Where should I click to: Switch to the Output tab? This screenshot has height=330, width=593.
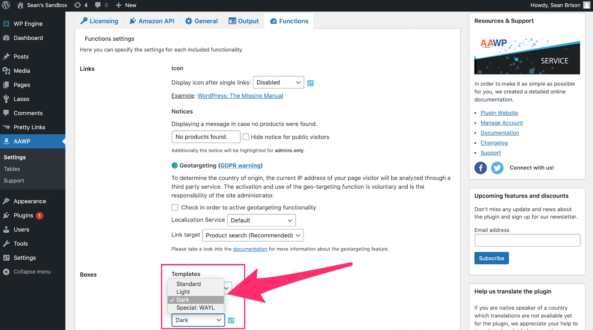(244, 21)
